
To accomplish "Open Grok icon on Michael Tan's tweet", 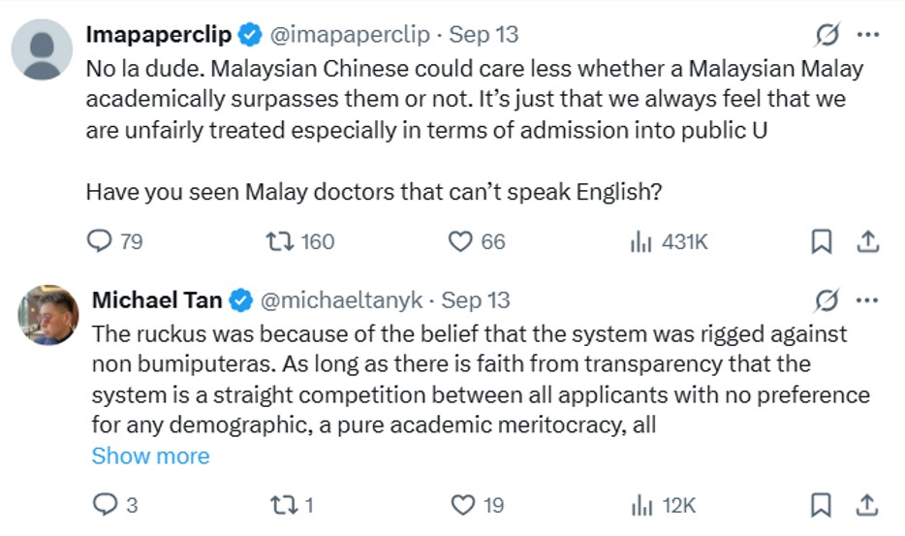I will click(827, 300).
